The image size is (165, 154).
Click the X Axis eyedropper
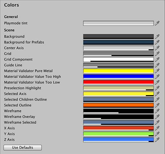pyautogui.click(x=157, y=128)
